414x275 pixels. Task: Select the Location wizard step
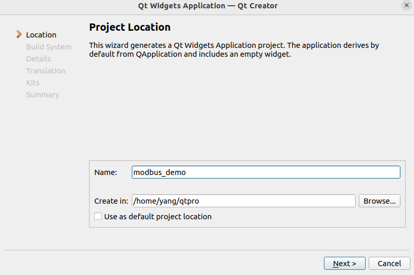[41, 35]
